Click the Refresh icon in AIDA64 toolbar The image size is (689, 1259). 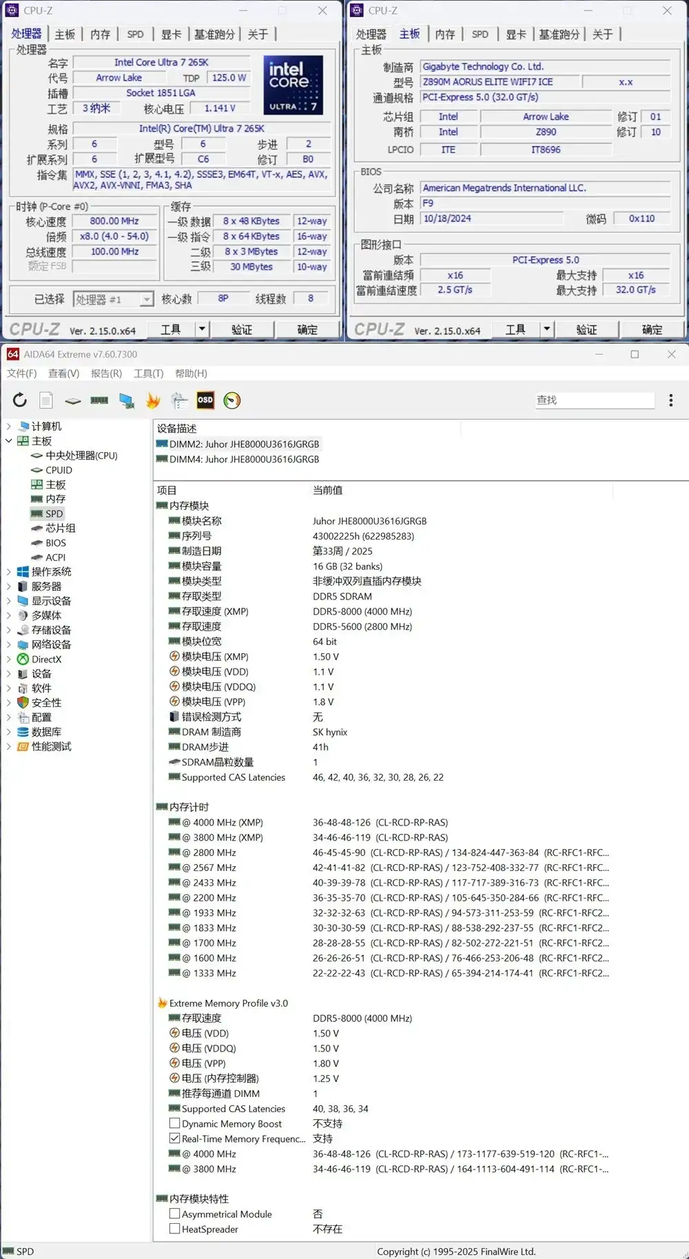tap(20, 400)
